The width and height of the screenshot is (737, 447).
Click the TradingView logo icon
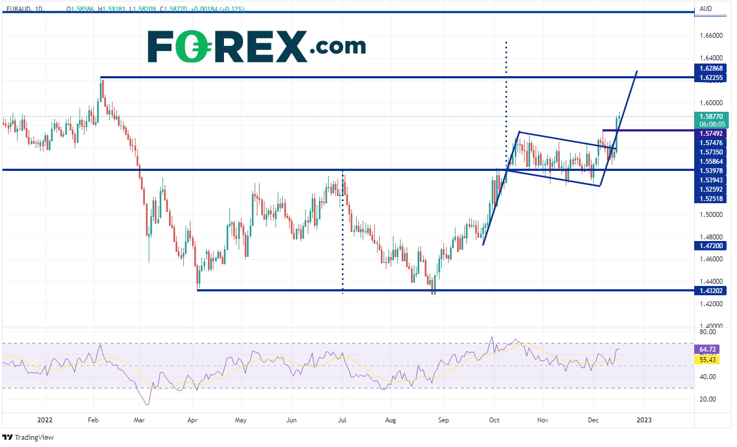[x=8, y=437]
